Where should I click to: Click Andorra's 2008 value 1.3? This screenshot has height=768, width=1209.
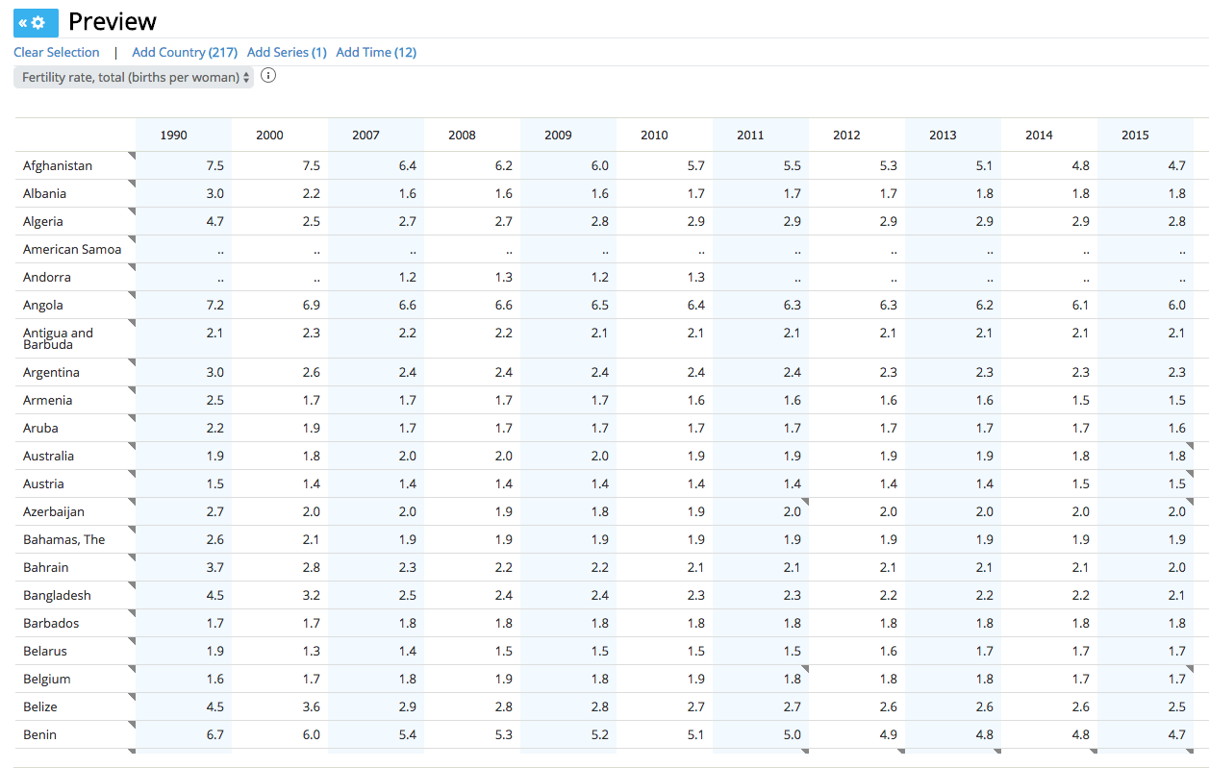coord(504,277)
